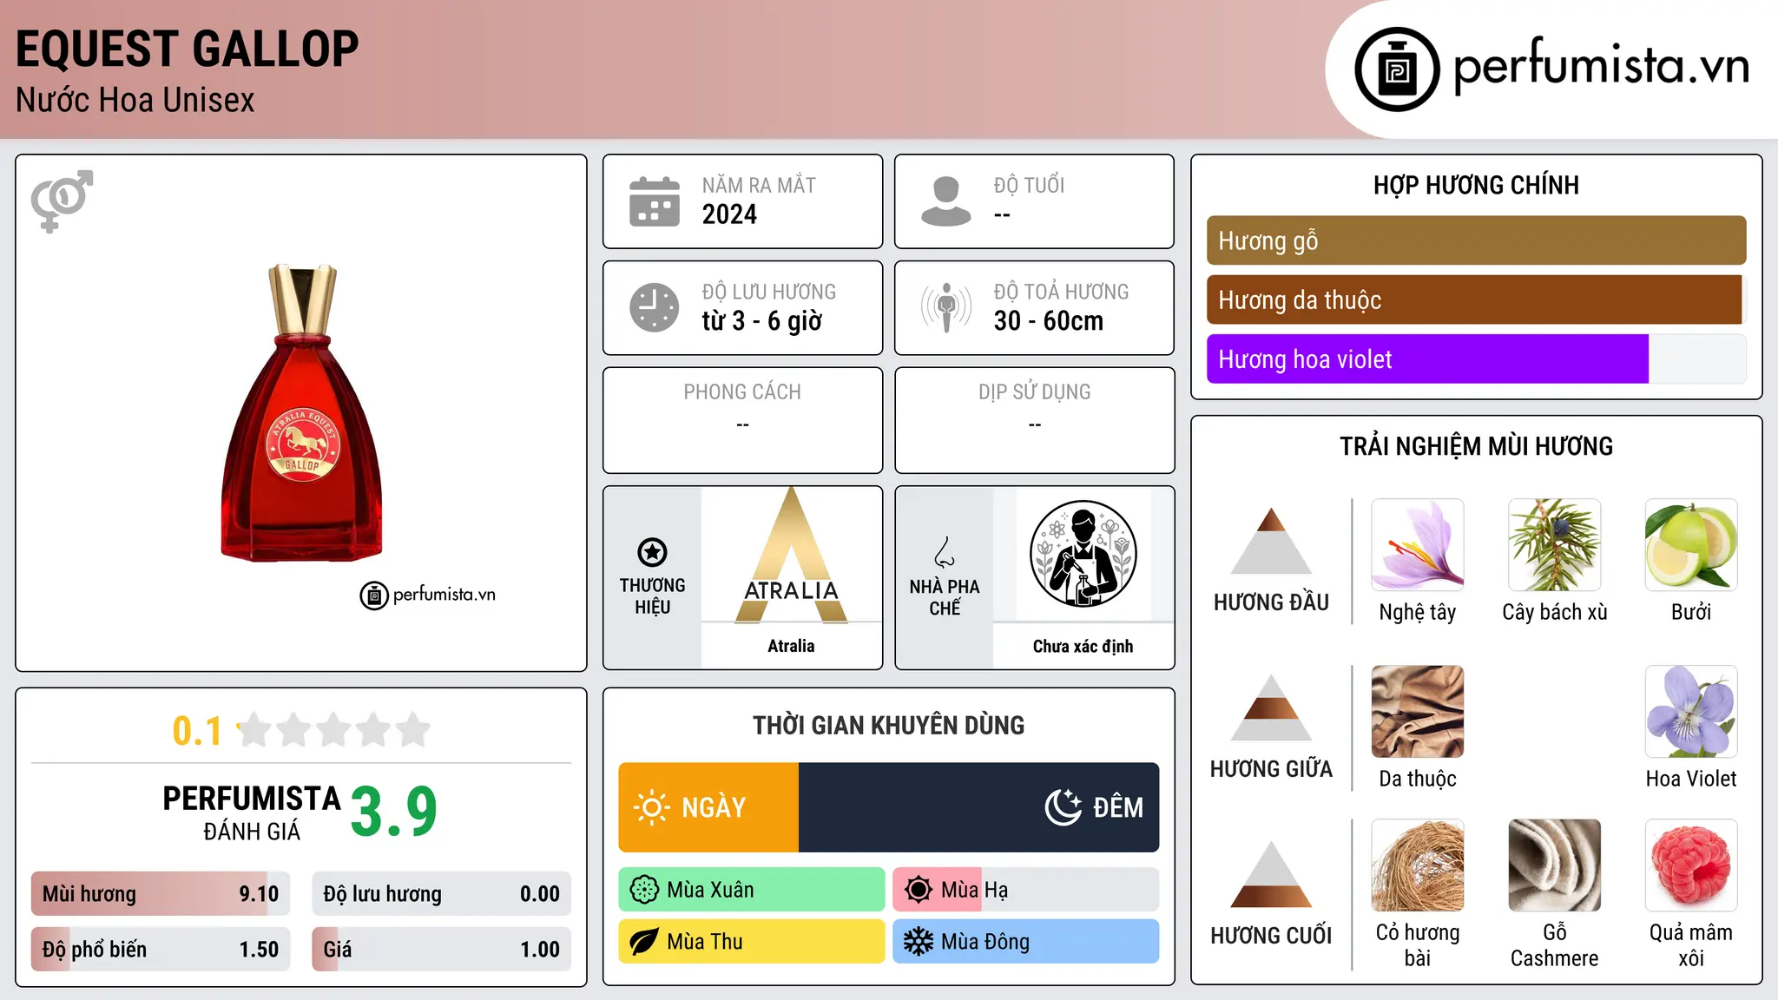Click the 0.1 user rating number
The width and height of the screenshot is (1778, 1000).
pos(197,731)
